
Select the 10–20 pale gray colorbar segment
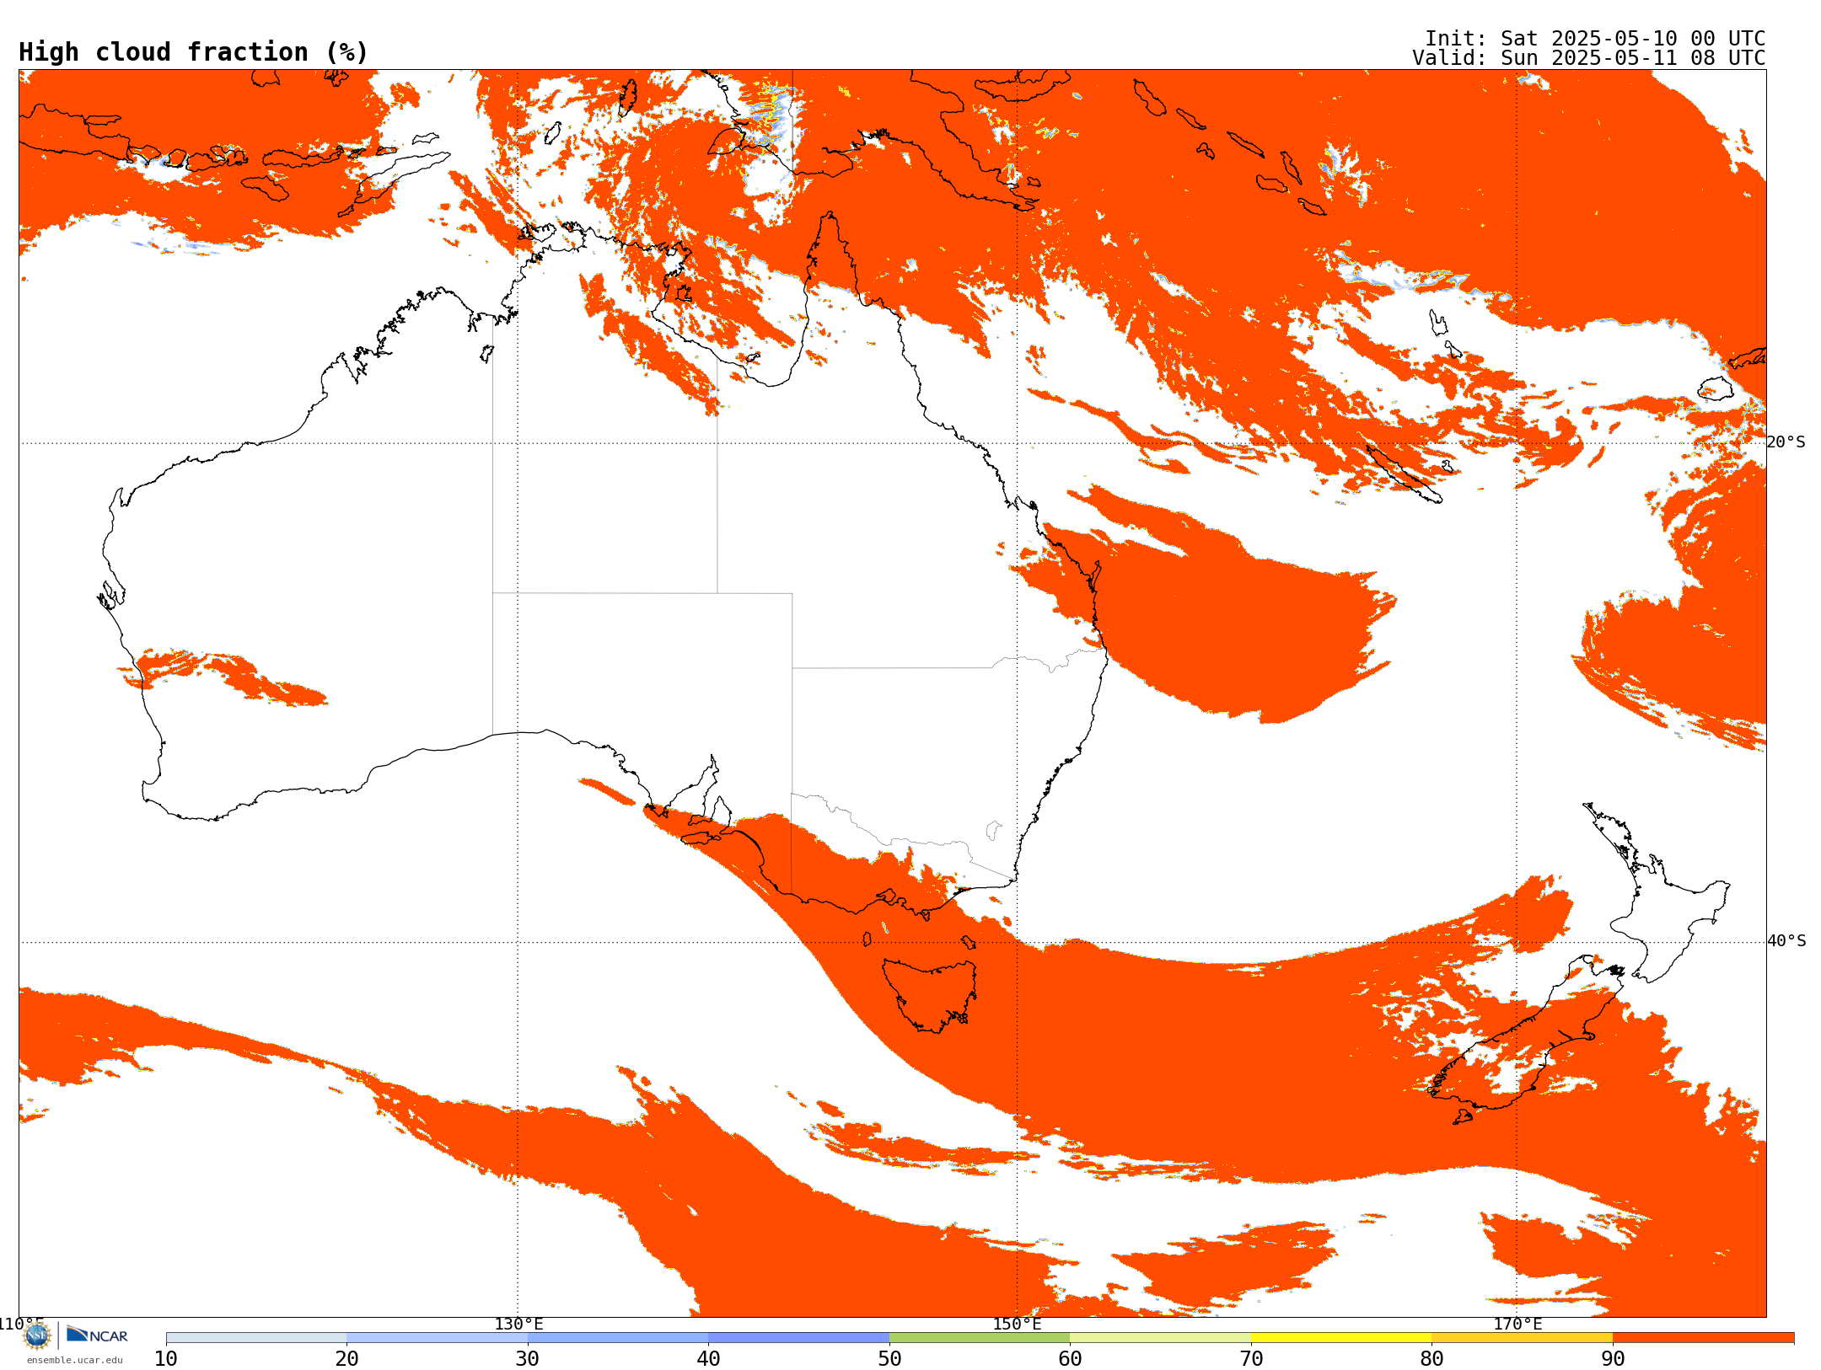[x=256, y=1338]
